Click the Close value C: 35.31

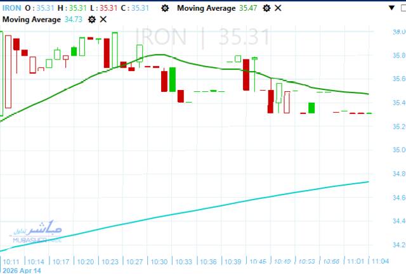tap(138, 8)
